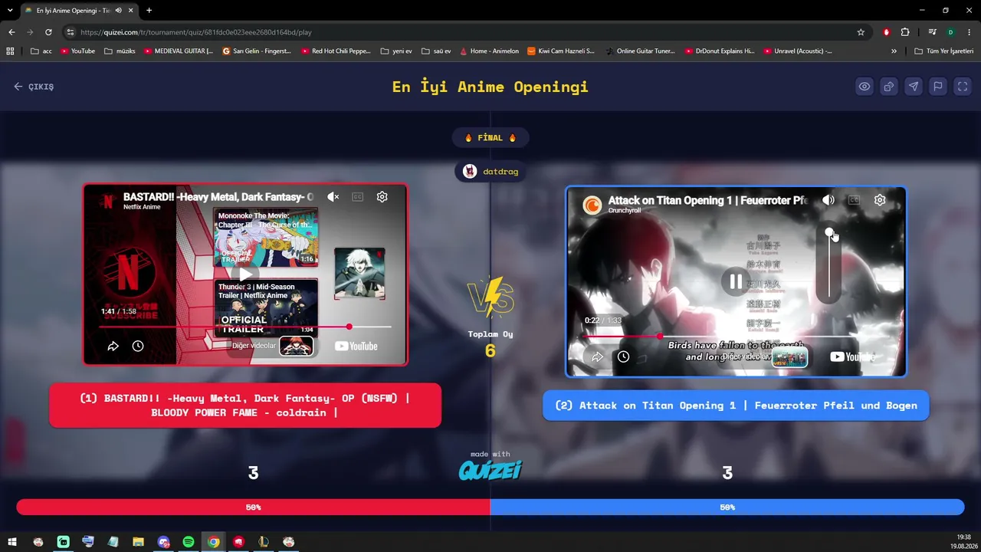Click the copy link icon in quiz header

tap(889, 87)
